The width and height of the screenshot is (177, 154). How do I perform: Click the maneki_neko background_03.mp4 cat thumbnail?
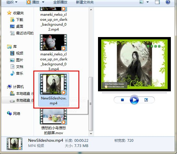tap(54, 42)
